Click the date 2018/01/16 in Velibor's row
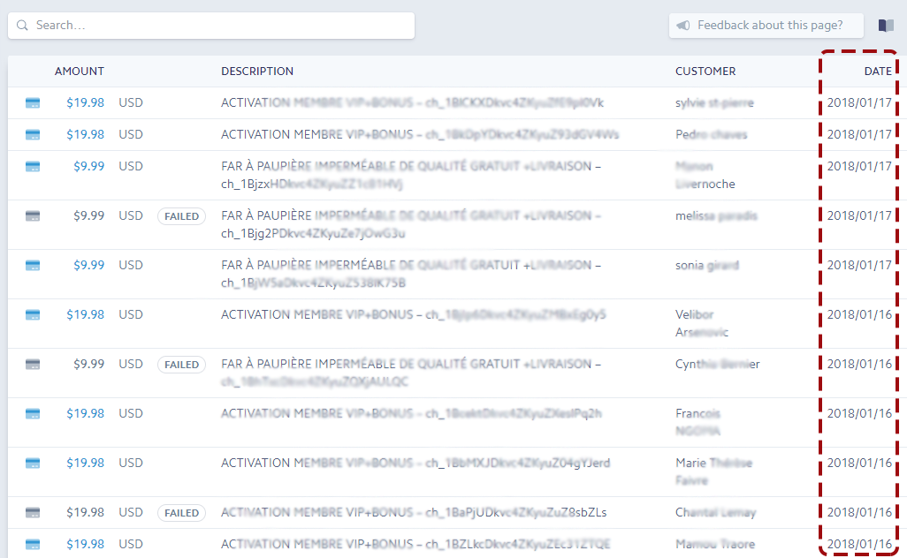Image resolution: width=907 pixels, height=558 pixels. point(859,315)
